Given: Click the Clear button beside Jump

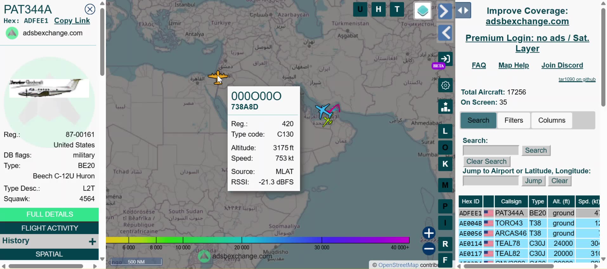Looking at the screenshot, I should (559, 181).
